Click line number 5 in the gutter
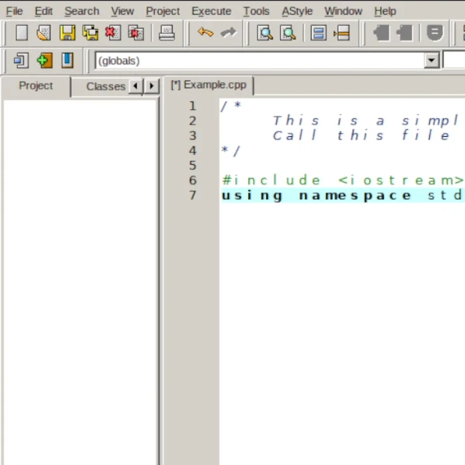The image size is (465, 465). tap(193, 165)
